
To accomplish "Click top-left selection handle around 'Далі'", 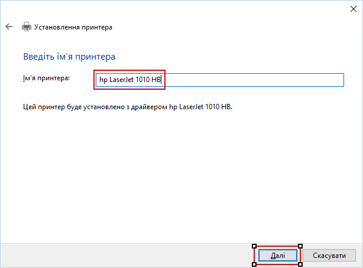I will point(254,246).
